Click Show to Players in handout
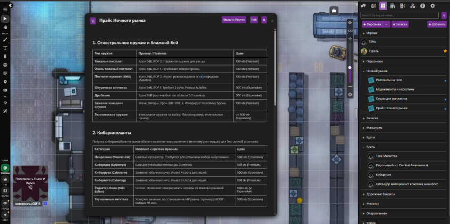 (x=234, y=20)
